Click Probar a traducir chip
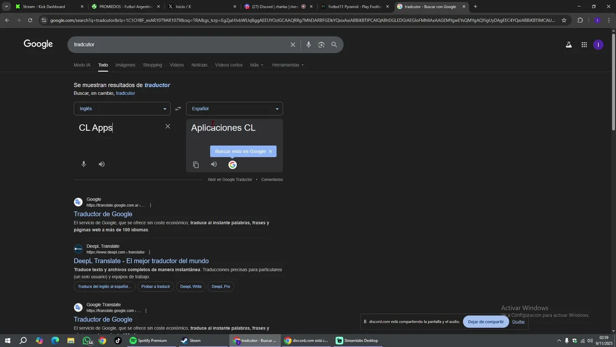The image size is (616, 347). coord(155,287)
